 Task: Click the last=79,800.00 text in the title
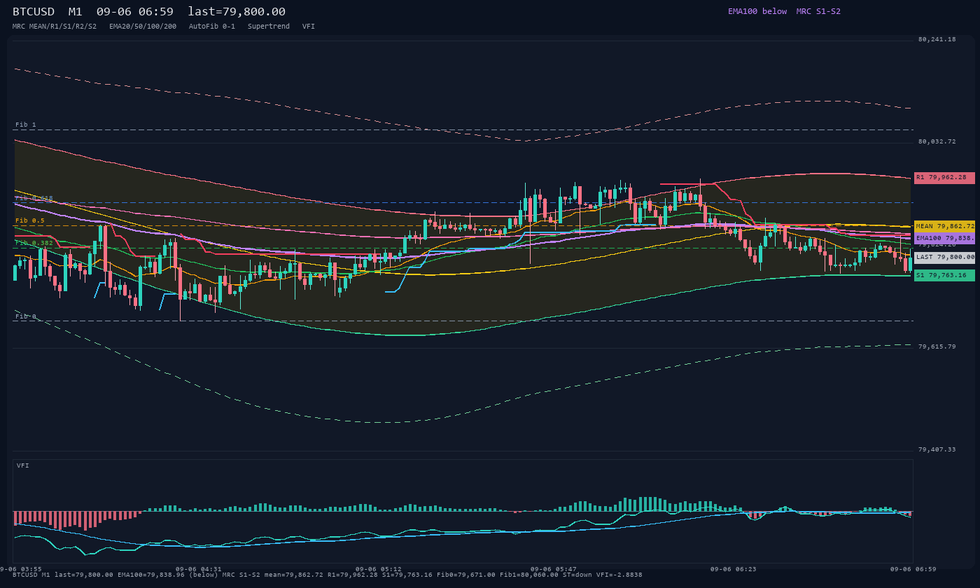237,12
